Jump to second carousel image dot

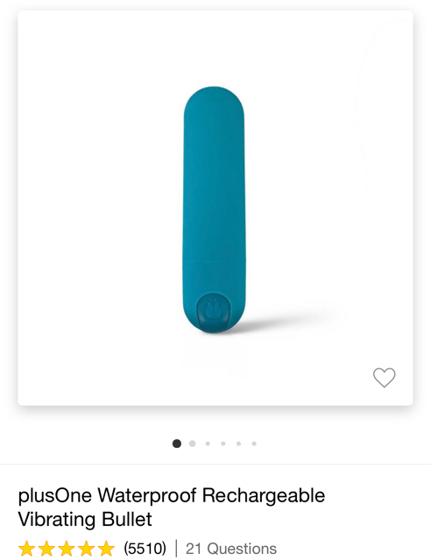tap(192, 444)
